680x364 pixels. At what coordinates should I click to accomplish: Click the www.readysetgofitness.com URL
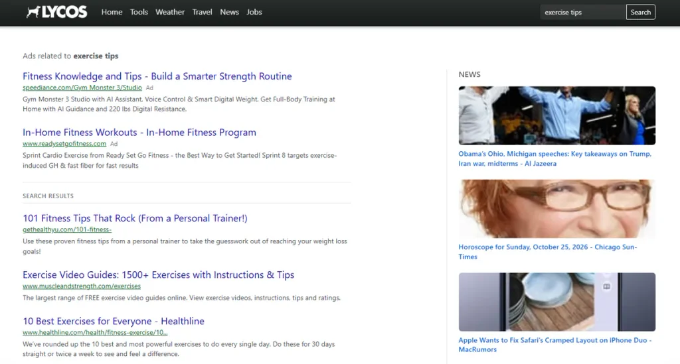click(x=64, y=144)
